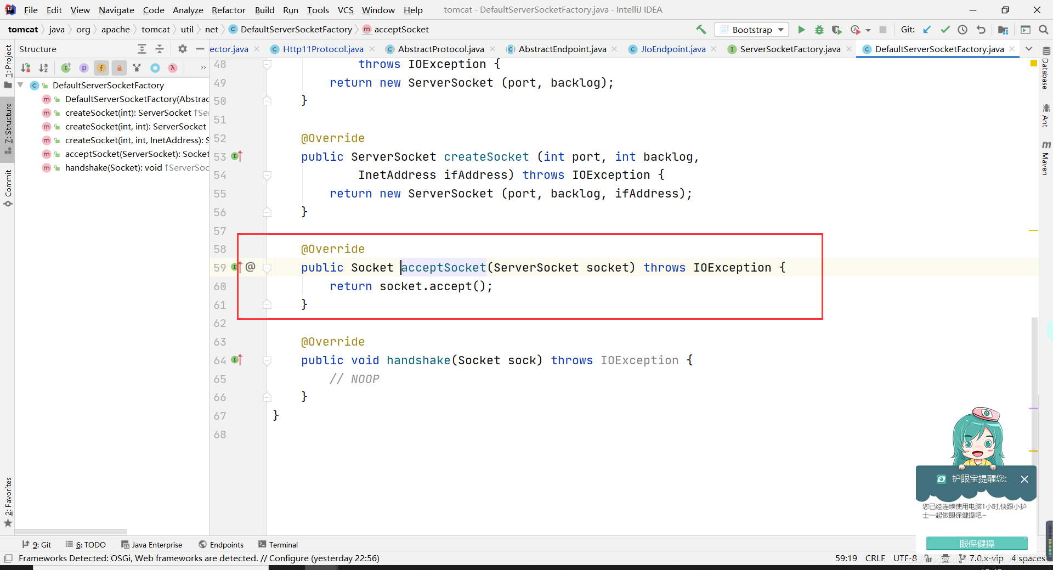This screenshot has height=570, width=1053.
Task: Click the breadcrumb DefaultServerSocketFactory
Action: [x=296, y=30]
